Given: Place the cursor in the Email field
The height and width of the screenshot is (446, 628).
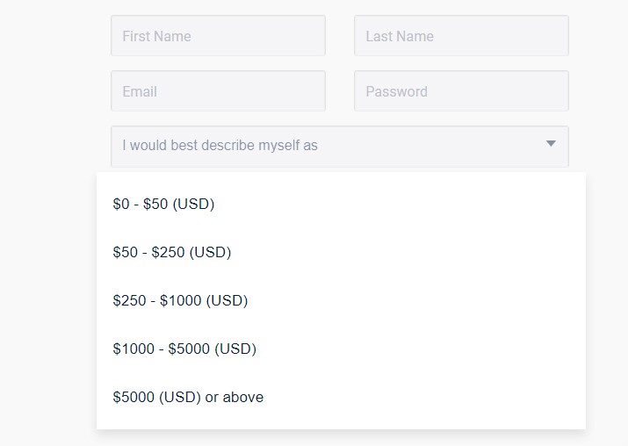Looking at the screenshot, I should pos(218,91).
